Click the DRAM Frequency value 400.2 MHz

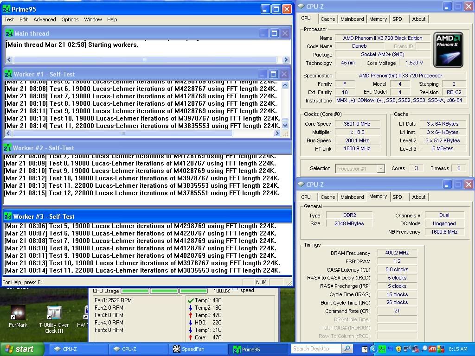[397, 253]
